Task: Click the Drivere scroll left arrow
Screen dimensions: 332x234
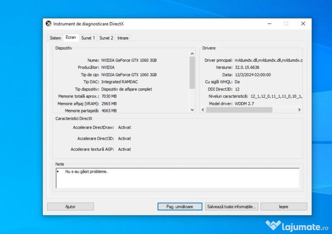Action: click(203, 110)
